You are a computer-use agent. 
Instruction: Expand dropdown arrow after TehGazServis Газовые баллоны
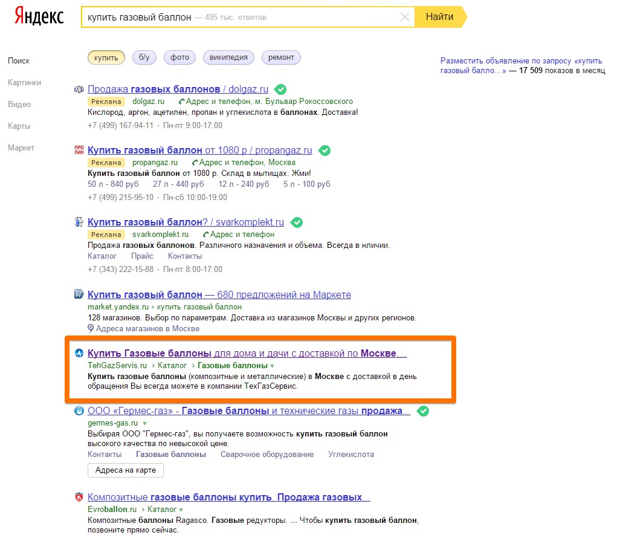[x=272, y=366]
